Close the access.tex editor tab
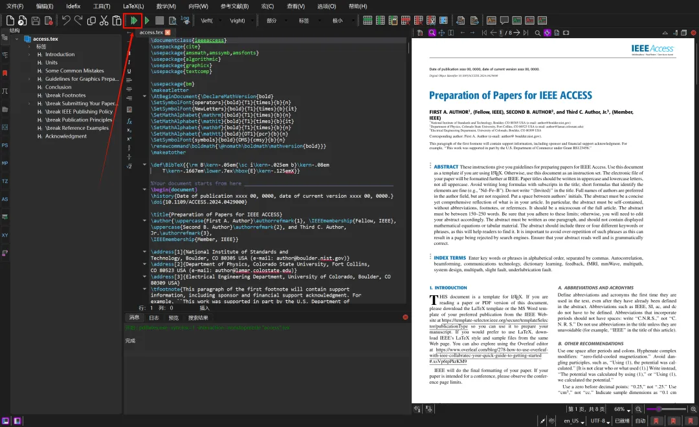Image resolution: width=699 pixels, height=427 pixels. click(168, 32)
